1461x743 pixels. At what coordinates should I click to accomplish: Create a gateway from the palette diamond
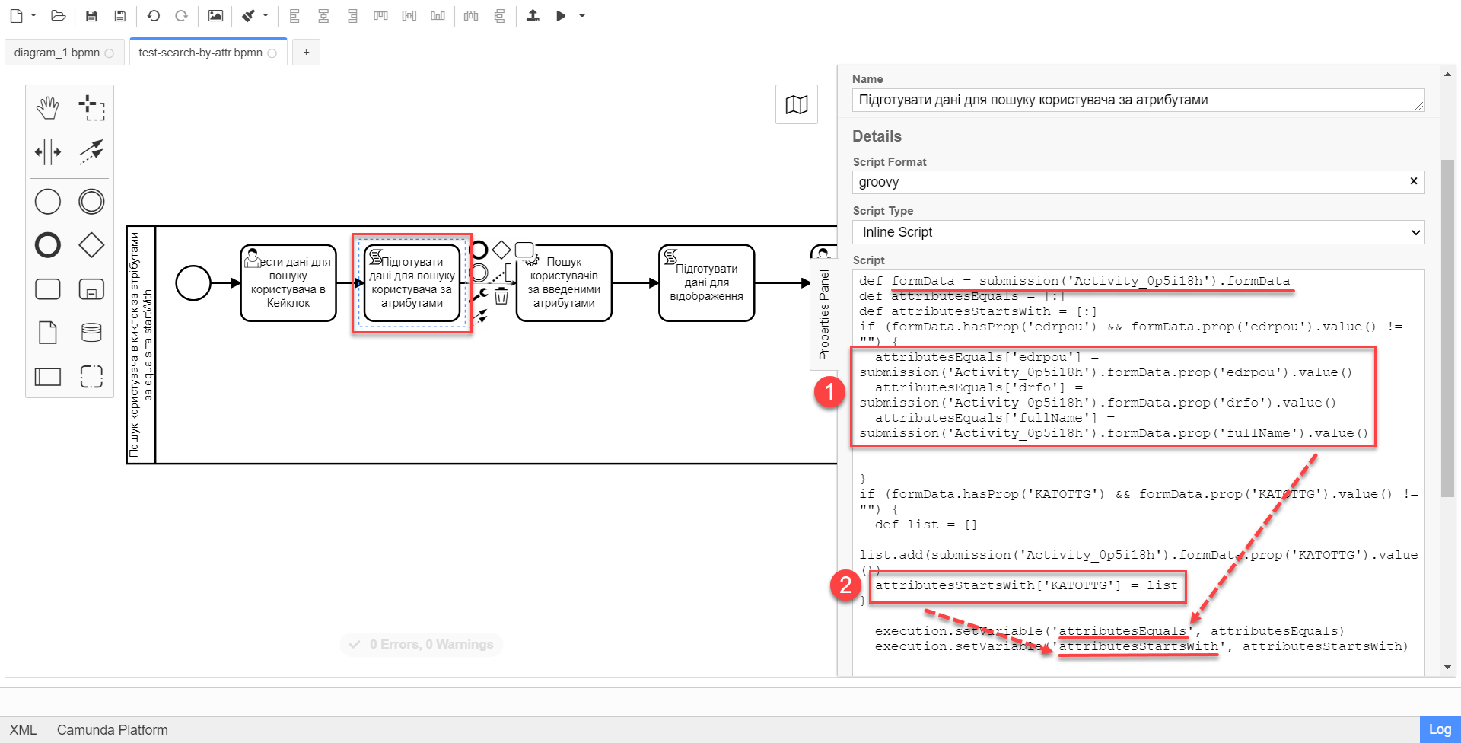coord(91,245)
